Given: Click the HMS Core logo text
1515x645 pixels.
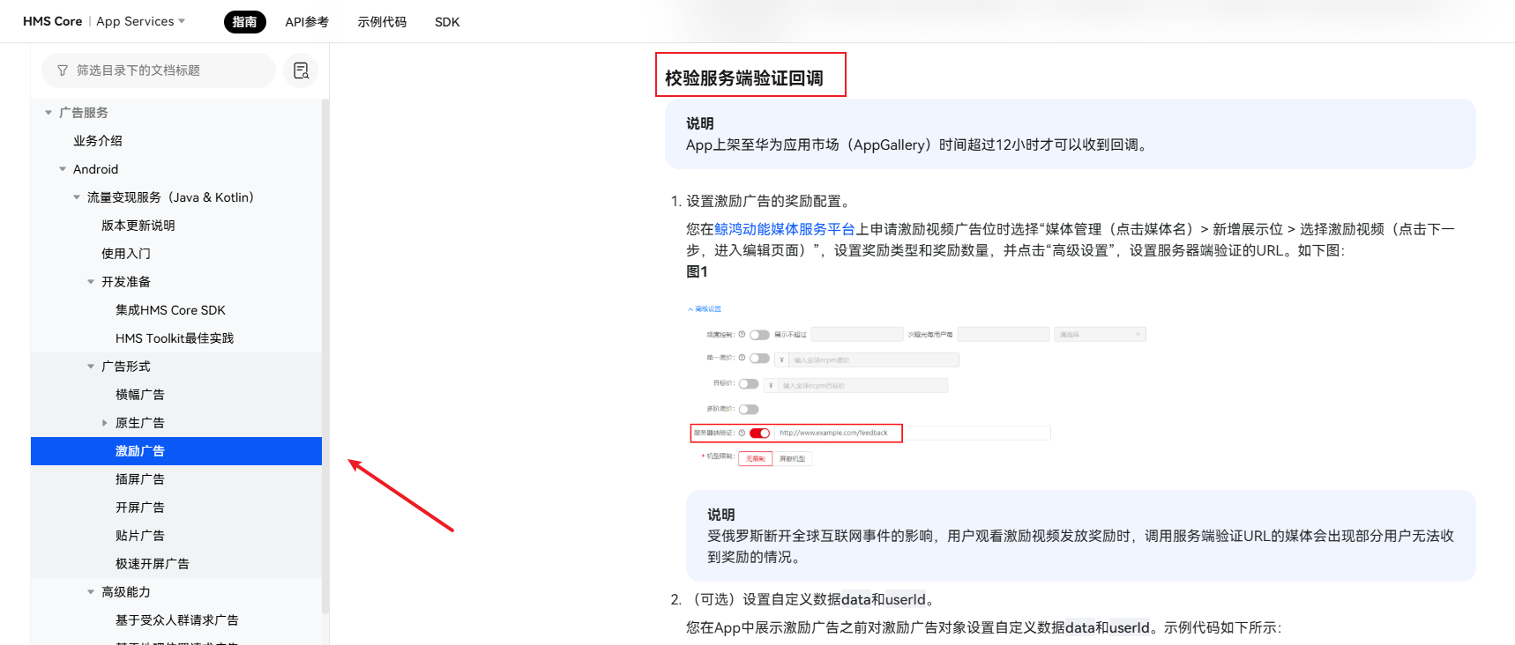Looking at the screenshot, I should point(52,21).
